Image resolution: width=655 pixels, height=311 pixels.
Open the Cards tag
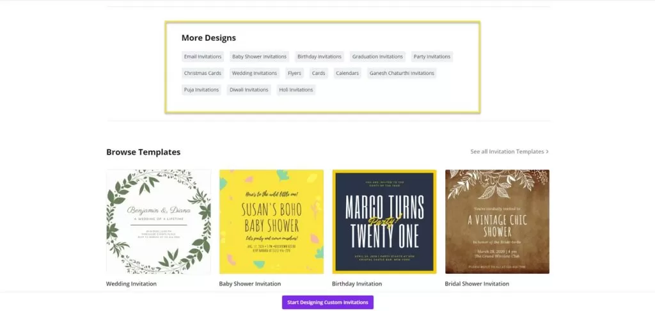pos(319,73)
